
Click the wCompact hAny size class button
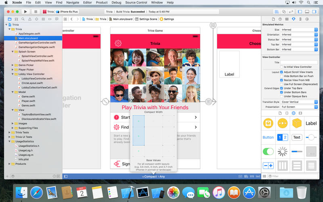153,177
